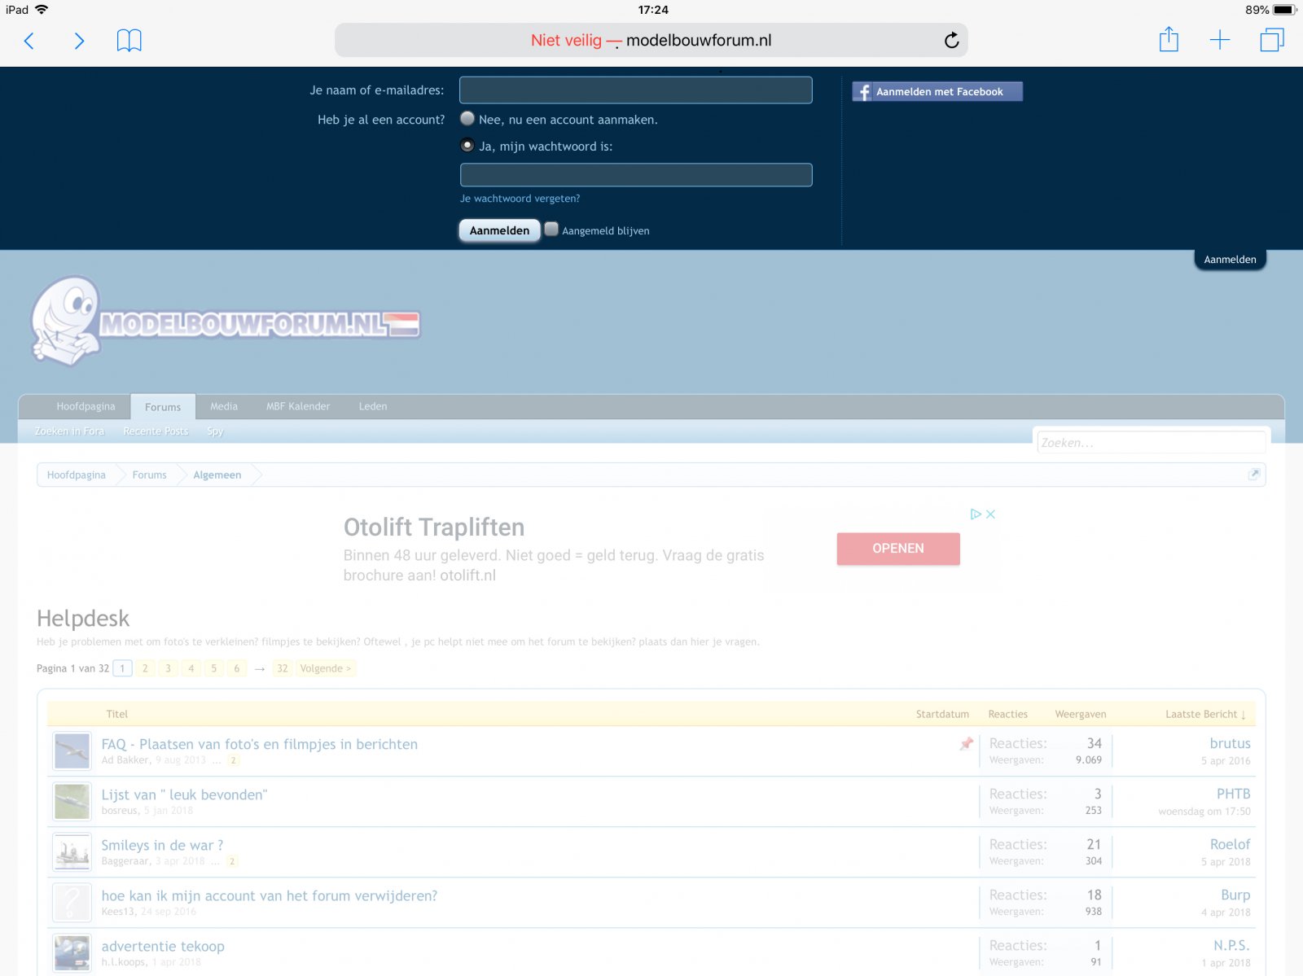Click last poster 'Roelof' link
1303x976 pixels.
(1230, 844)
